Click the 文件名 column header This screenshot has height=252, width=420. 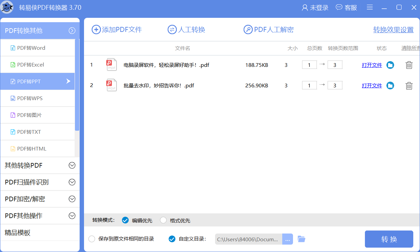(x=182, y=48)
